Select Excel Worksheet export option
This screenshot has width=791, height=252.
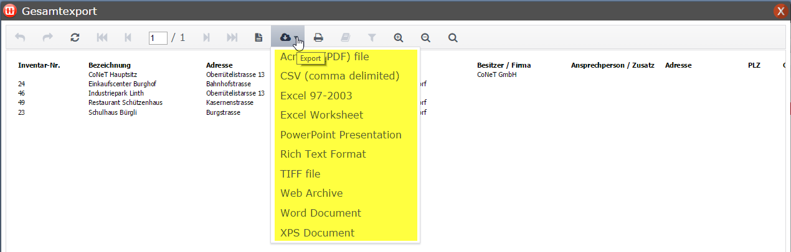[346, 115]
